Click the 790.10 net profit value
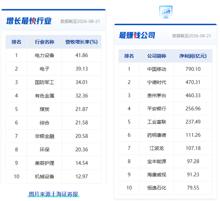This screenshot has width=220, height=201. (x=193, y=69)
